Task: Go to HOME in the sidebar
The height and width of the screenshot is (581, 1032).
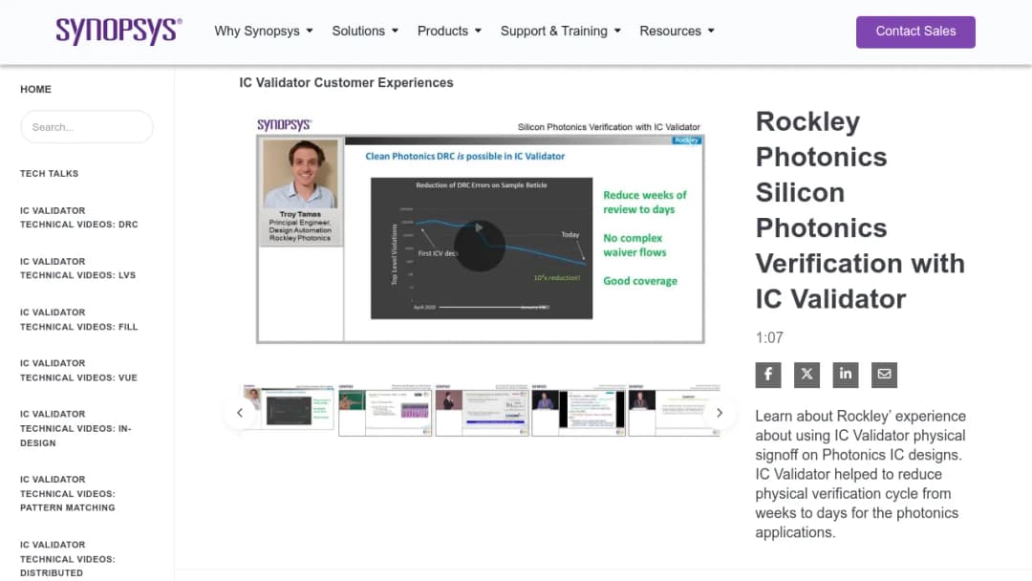Action: pos(35,89)
